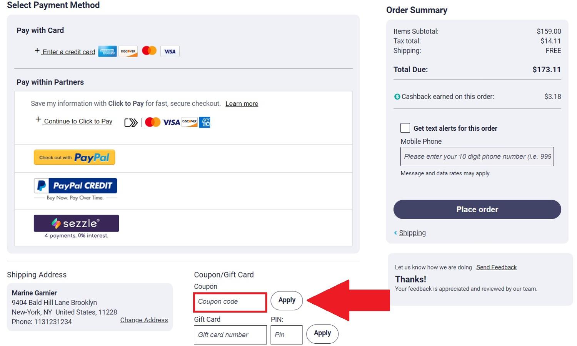Enable text alerts for this order checkbox
The image size is (577, 346).
pyautogui.click(x=405, y=128)
